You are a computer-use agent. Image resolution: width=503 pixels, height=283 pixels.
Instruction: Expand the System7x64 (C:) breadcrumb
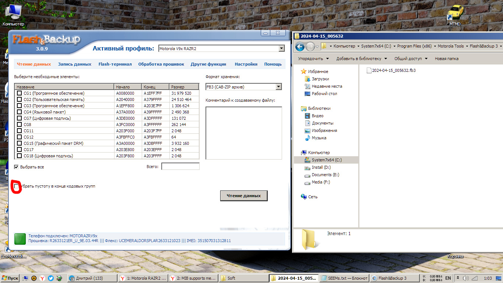click(x=394, y=46)
